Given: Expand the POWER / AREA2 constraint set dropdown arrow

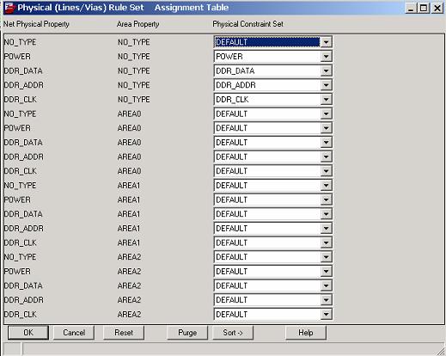Looking at the screenshot, I should coord(326,272).
